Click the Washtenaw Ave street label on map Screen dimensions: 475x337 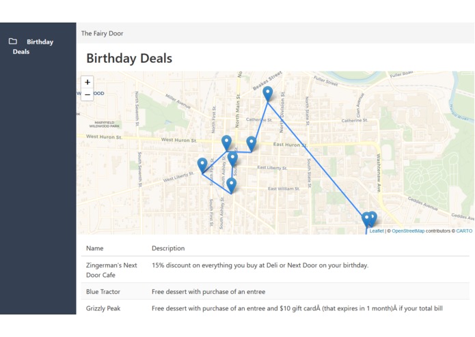pos(379,173)
